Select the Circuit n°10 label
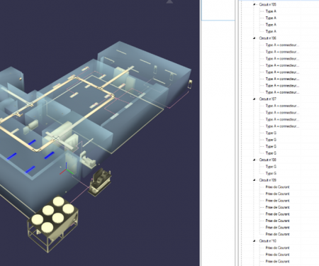This screenshot has width=319, height=266. coord(267,241)
